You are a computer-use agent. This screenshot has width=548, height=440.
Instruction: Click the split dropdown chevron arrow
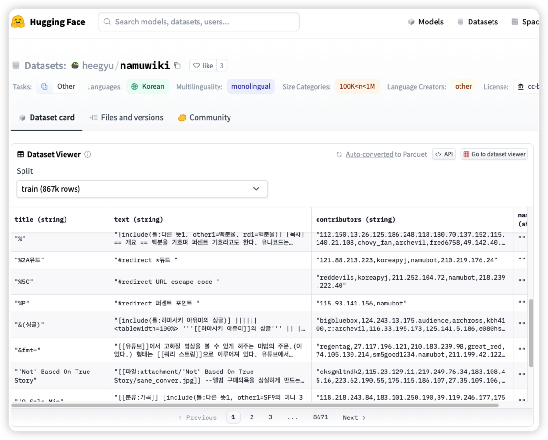(256, 189)
